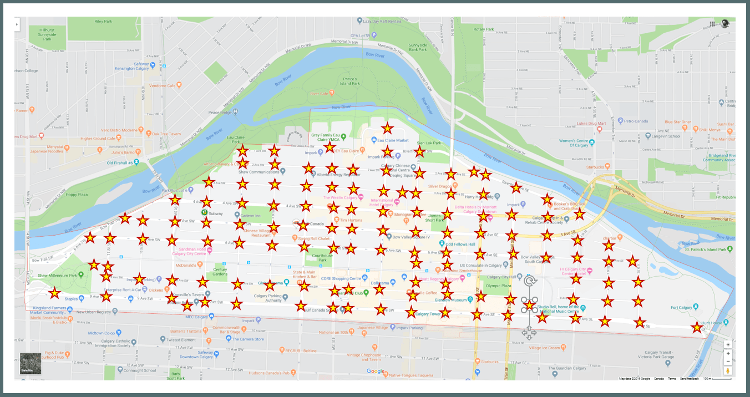Expand the collapsed side panel arrow
The width and height of the screenshot is (750, 397).
17,24
